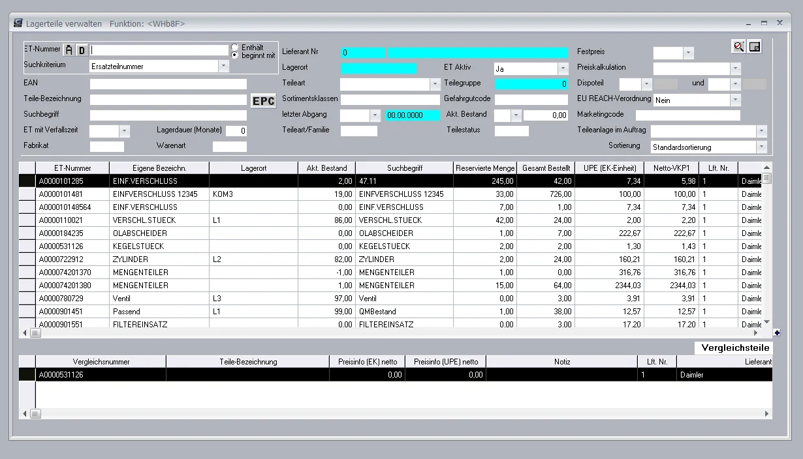Open the EPC catalog button
This screenshot has width=803, height=459.
(x=264, y=100)
